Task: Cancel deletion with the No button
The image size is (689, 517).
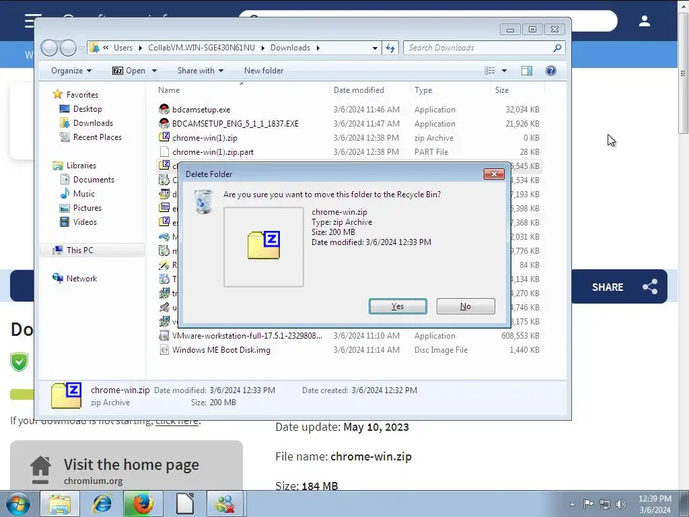Action: [466, 306]
